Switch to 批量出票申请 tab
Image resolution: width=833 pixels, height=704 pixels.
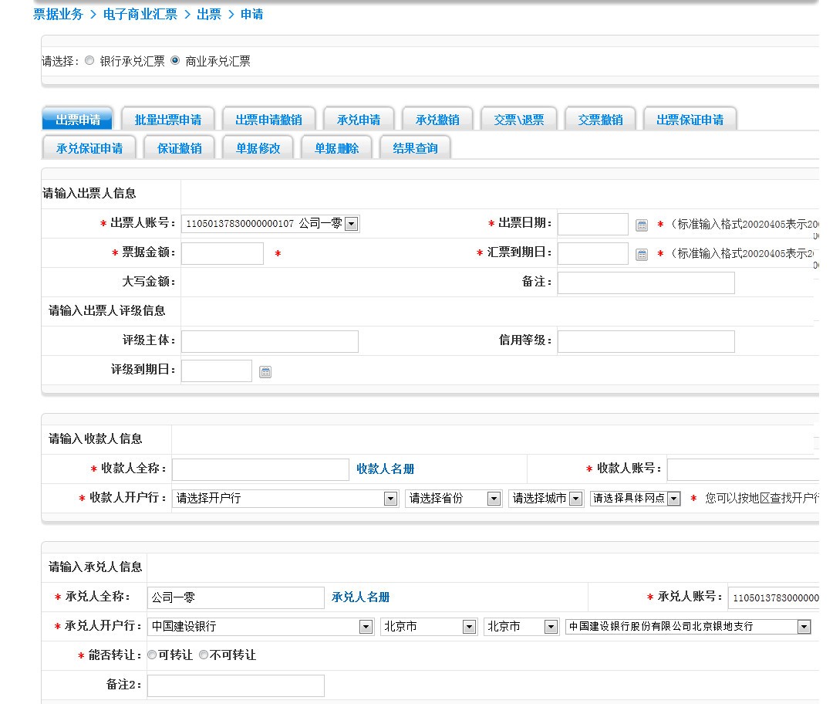[168, 120]
